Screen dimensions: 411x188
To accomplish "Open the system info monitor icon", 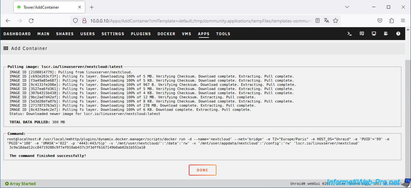I will [x=374, y=34].
